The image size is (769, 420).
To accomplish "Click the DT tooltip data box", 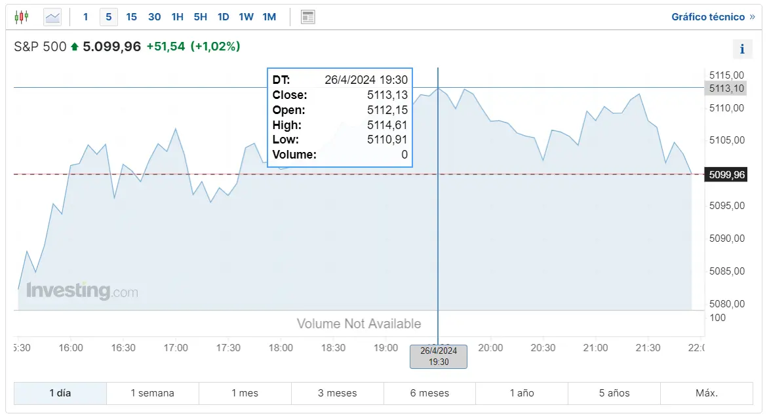I will (x=340, y=117).
